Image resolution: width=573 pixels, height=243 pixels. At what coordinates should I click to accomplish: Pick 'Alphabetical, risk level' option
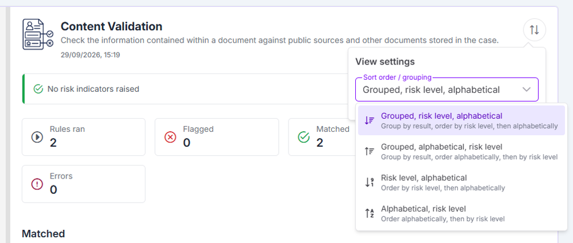pos(462,214)
